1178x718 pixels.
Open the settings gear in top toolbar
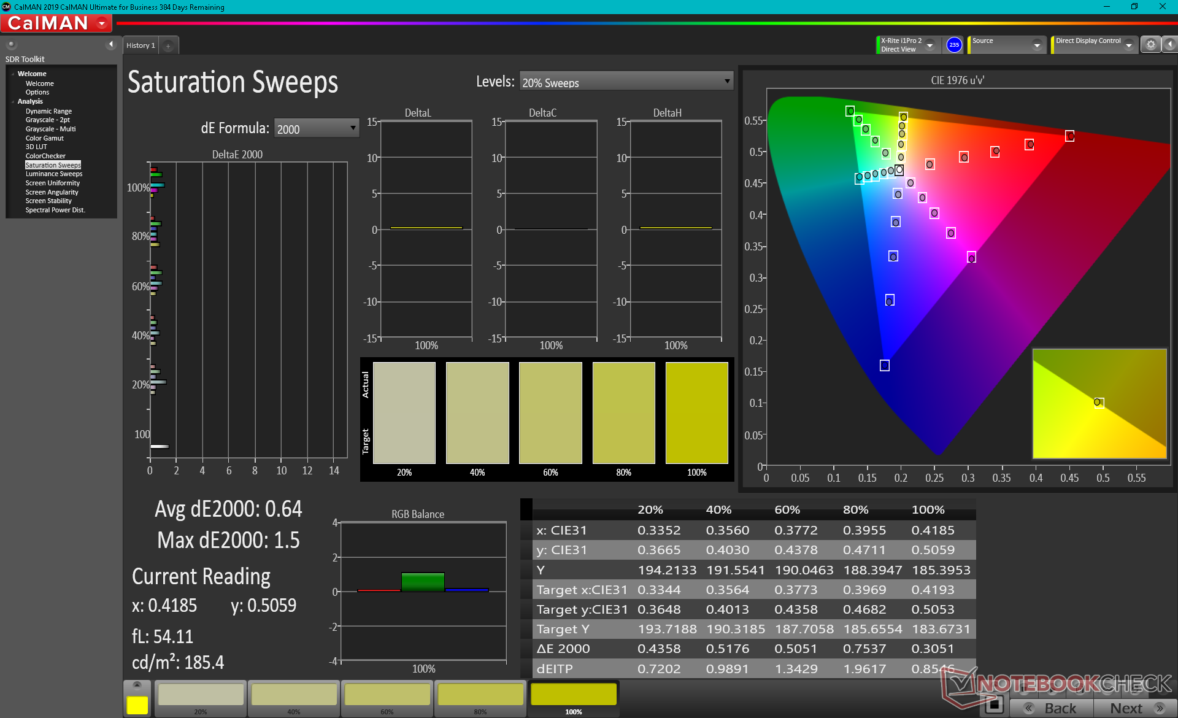click(x=1150, y=44)
